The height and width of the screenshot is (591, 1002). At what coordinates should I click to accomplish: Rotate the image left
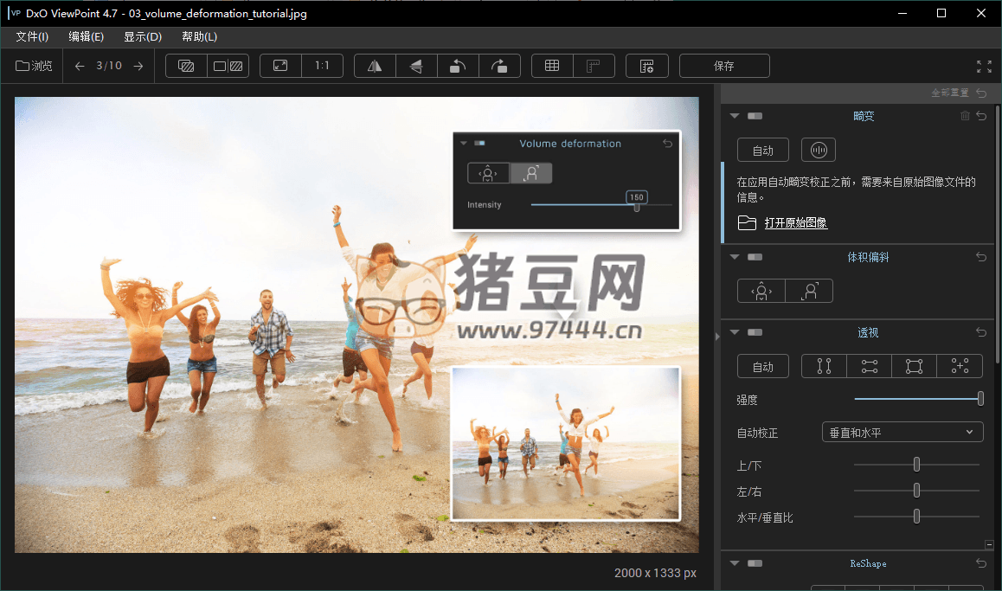tap(458, 67)
